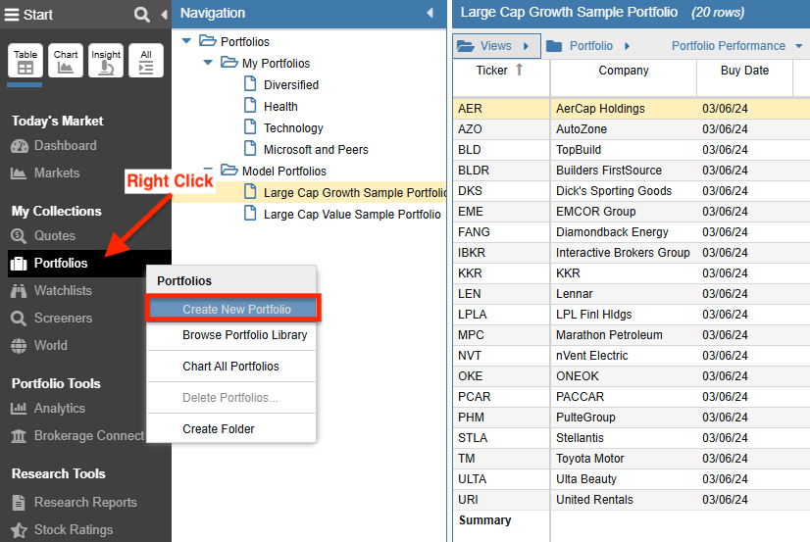This screenshot has height=542, width=810.
Task: Select the AZO ticker cell
Action: [x=501, y=129]
